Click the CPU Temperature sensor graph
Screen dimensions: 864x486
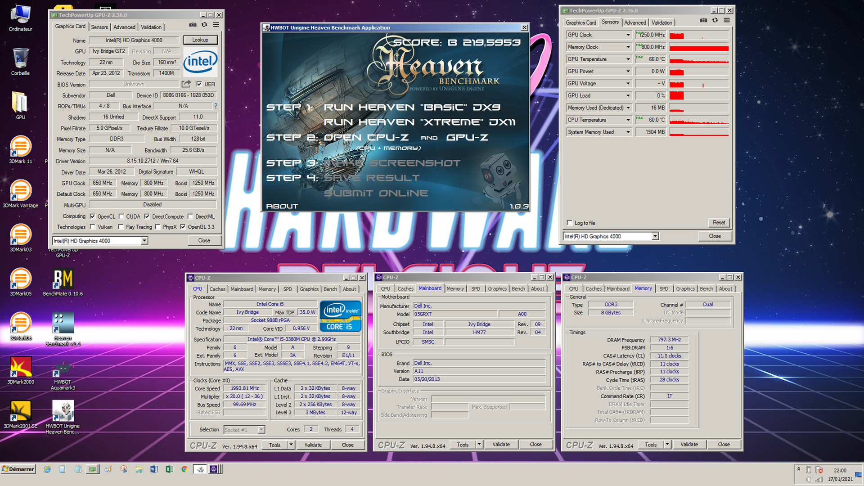pyautogui.click(x=699, y=120)
